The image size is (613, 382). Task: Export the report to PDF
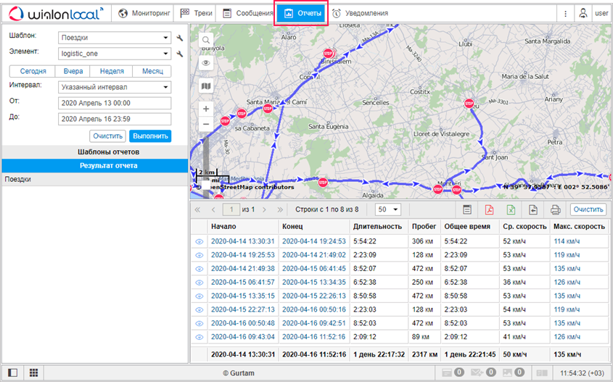[x=489, y=209]
